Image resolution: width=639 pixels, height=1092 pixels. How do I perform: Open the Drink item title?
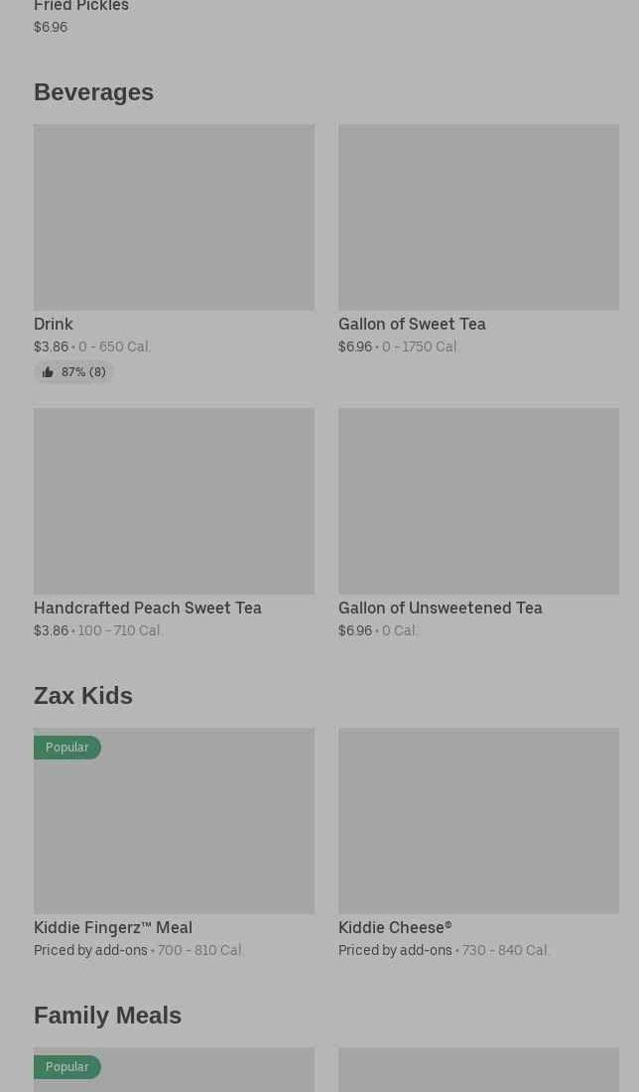point(54,324)
